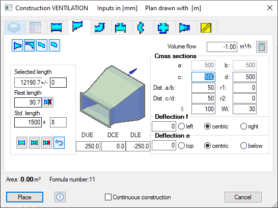Click the Cancel button
The height and width of the screenshot is (208, 278).
(243, 197)
